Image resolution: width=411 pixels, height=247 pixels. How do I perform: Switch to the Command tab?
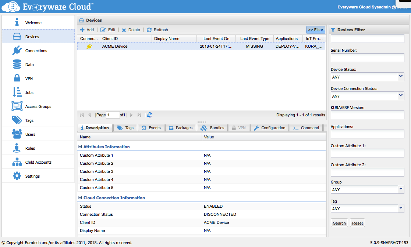tap(306, 128)
